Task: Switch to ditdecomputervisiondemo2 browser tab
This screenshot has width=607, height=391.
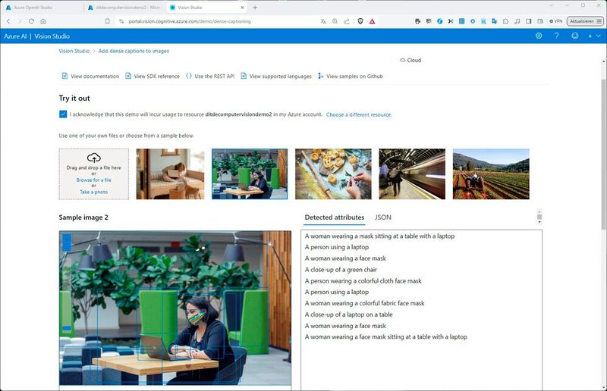Action: 124,8
